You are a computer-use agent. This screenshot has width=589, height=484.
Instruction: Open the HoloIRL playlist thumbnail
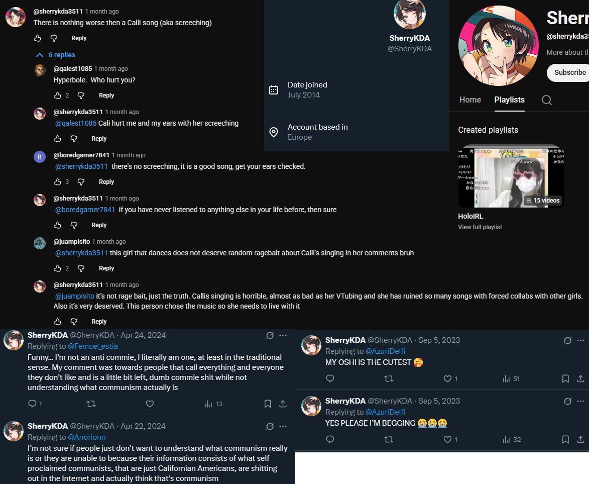coord(511,176)
